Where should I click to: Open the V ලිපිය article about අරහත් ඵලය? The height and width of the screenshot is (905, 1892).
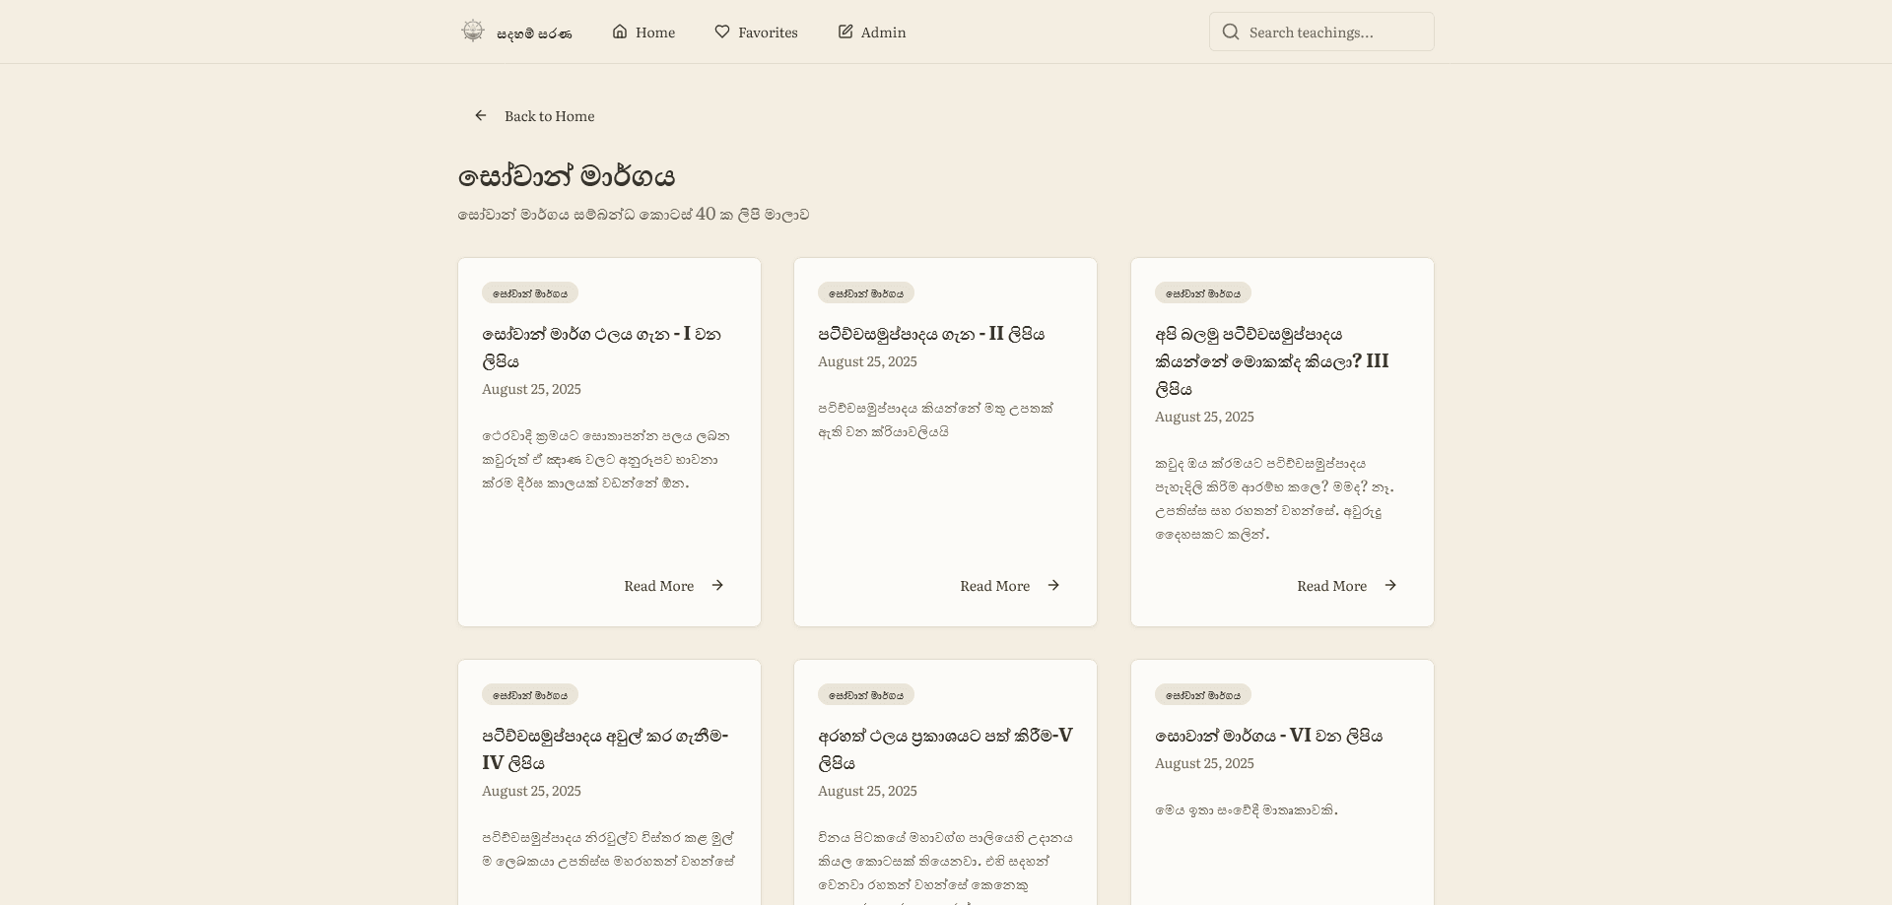click(944, 748)
